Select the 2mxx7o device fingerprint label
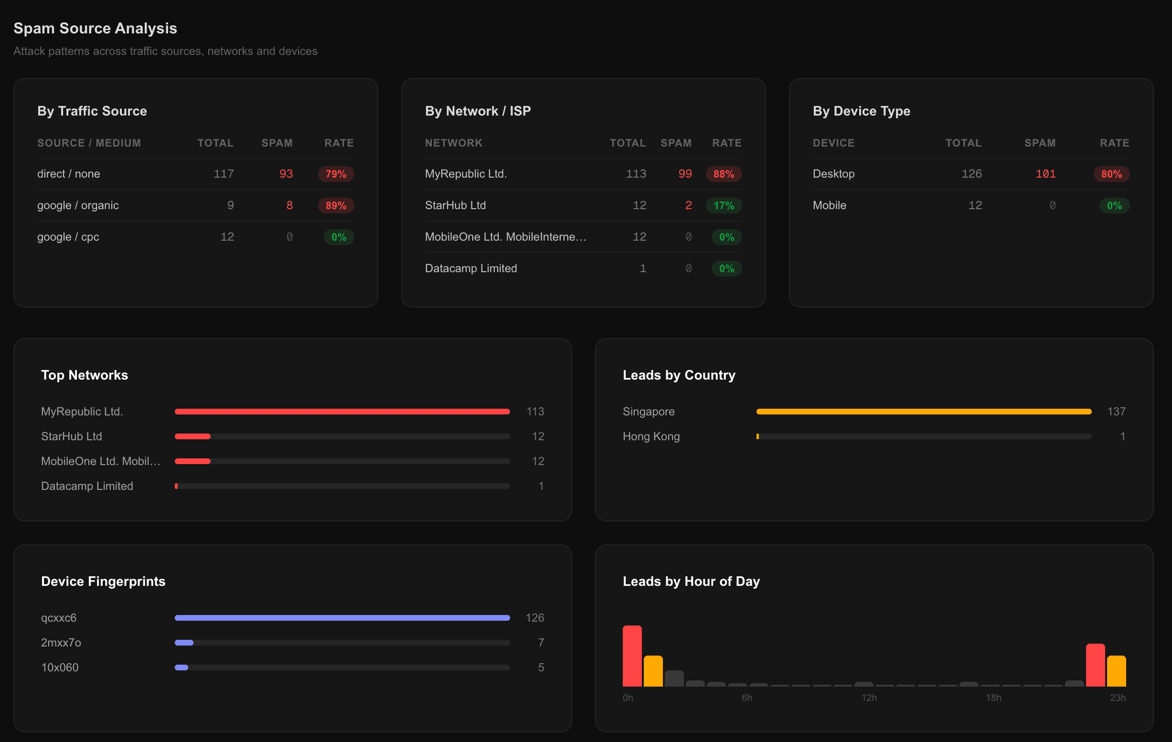1172x742 pixels. [61, 643]
